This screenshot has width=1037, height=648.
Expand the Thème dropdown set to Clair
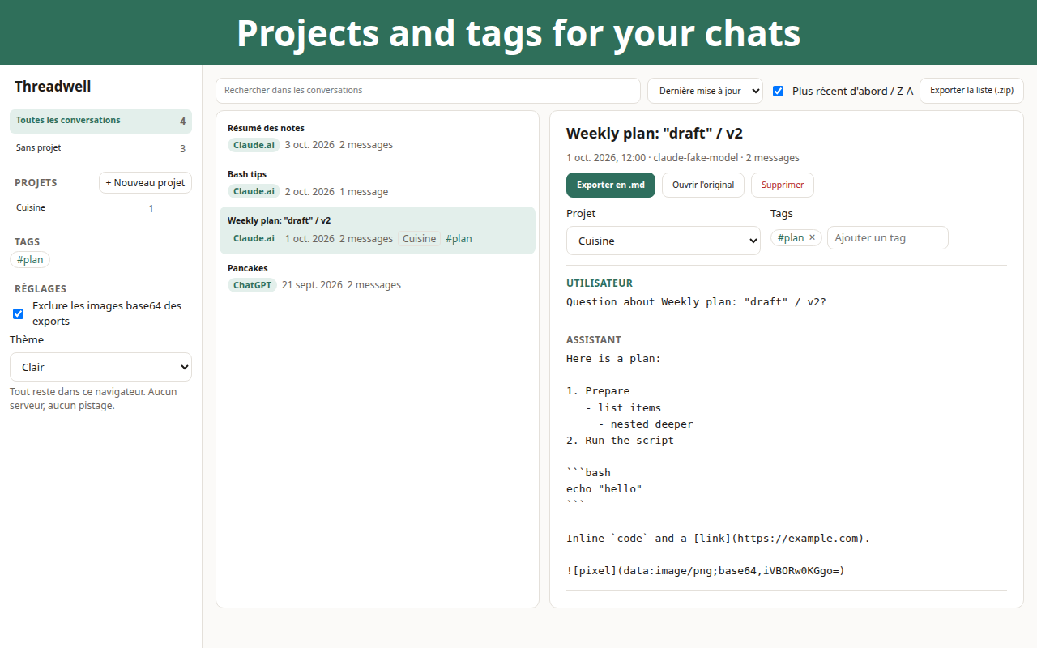(x=101, y=367)
